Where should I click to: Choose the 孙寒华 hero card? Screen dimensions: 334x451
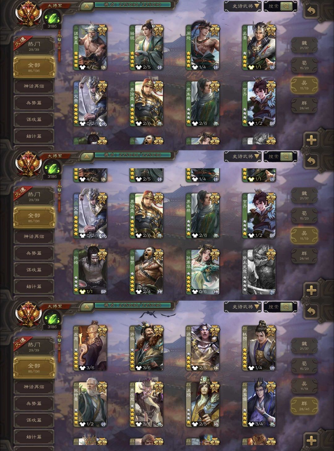[x=203, y=271]
